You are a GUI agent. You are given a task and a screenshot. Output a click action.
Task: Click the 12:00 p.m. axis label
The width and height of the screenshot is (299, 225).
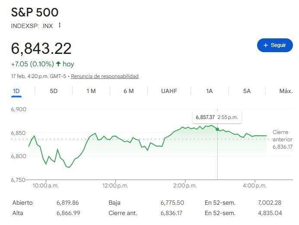click(x=115, y=185)
